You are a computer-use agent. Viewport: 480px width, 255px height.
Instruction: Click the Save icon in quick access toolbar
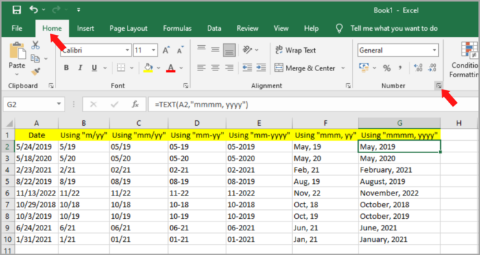[17, 10]
